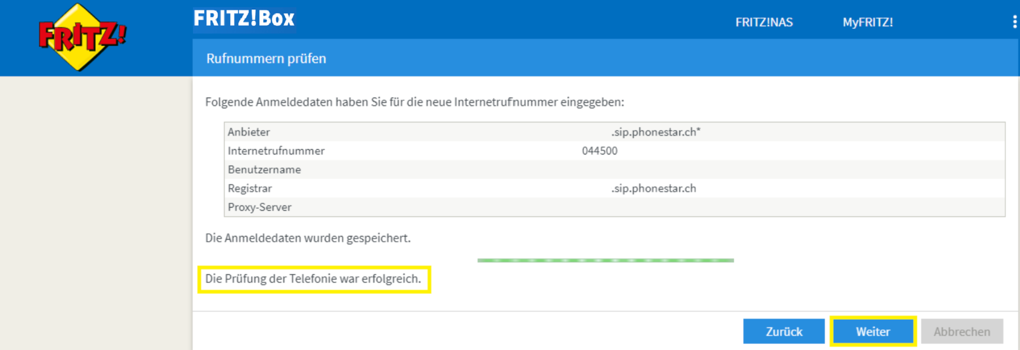The height and width of the screenshot is (350, 1020).
Task: Click the 'Prüfung der Telefonie war erfolgreich' message
Action: [x=313, y=279]
